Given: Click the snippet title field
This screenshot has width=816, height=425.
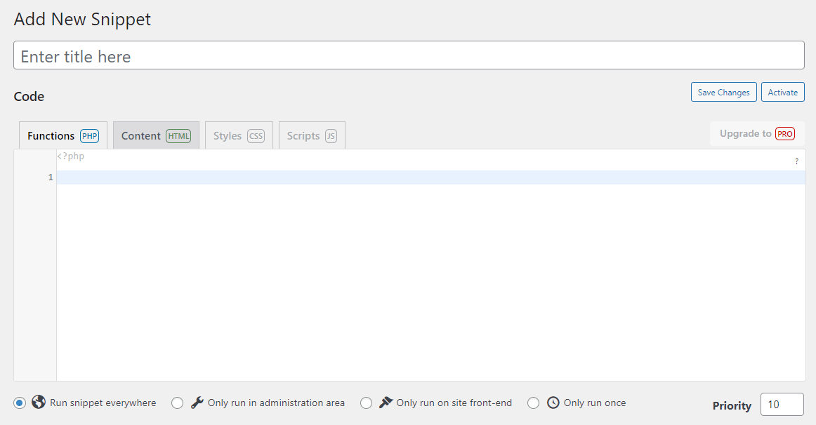Looking at the screenshot, I should (x=407, y=55).
